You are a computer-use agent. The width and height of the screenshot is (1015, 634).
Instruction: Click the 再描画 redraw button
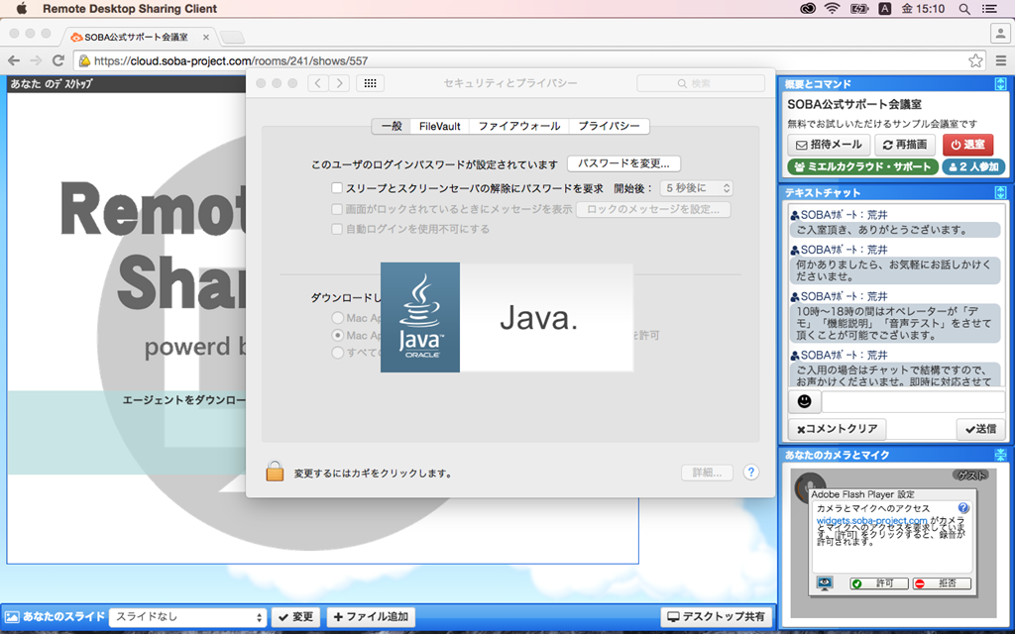pyautogui.click(x=905, y=145)
